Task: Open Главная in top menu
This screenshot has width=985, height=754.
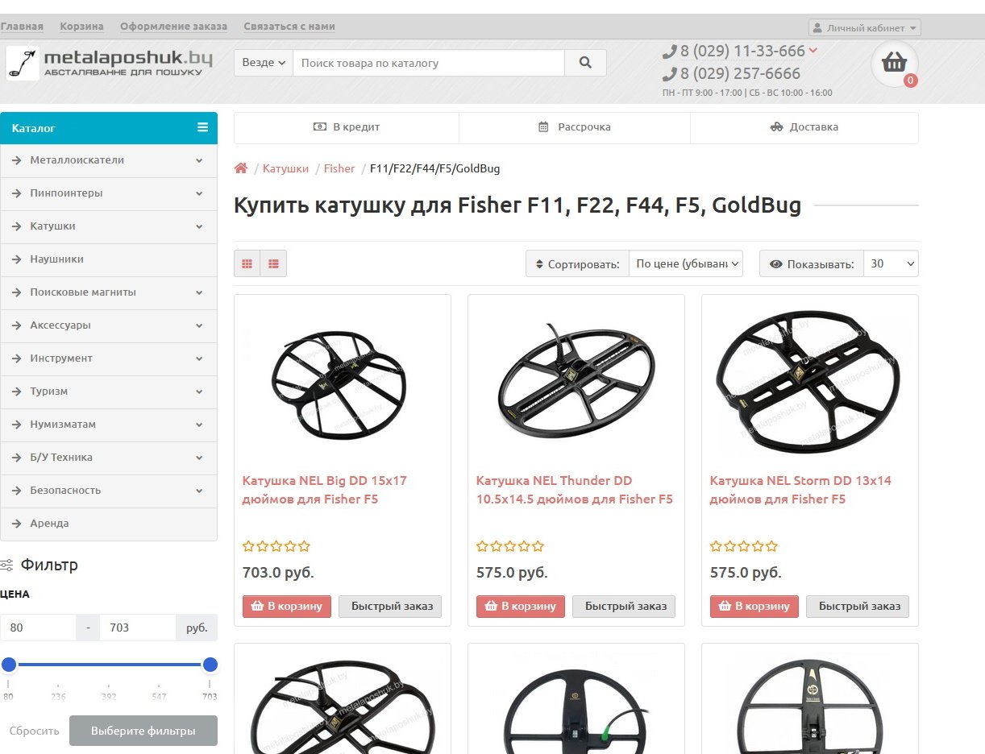Action: [22, 27]
